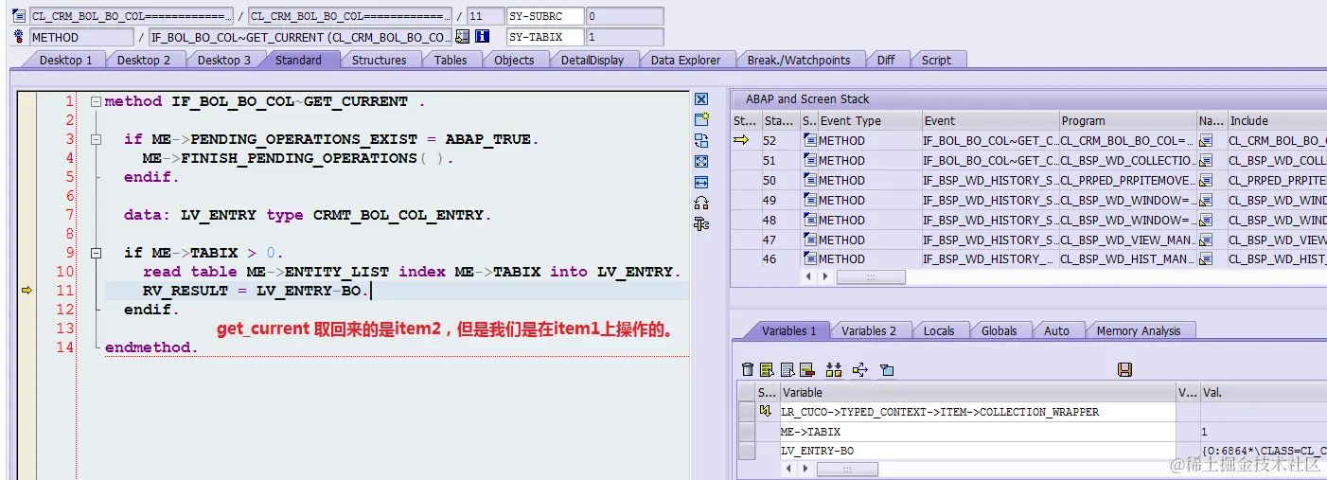The height and width of the screenshot is (480, 1327).
Task: Click the LV_ENTRY-BO variable name cell
Action: (x=977, y=451)
